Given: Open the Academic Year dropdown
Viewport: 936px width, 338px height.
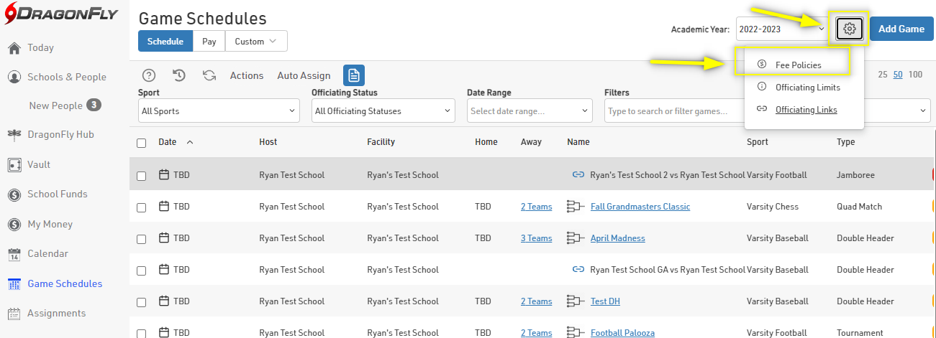Looking at the screenshot, I should (781, 29).
